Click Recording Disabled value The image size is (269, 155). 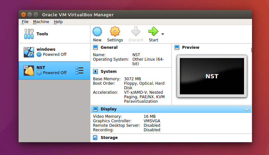point(152,130)
